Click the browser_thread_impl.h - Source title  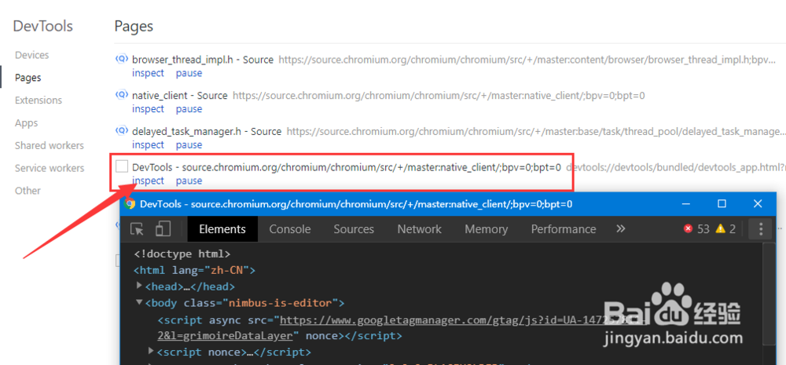203,60
